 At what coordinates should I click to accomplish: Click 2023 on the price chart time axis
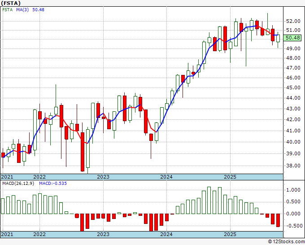[x=103, y=177]
